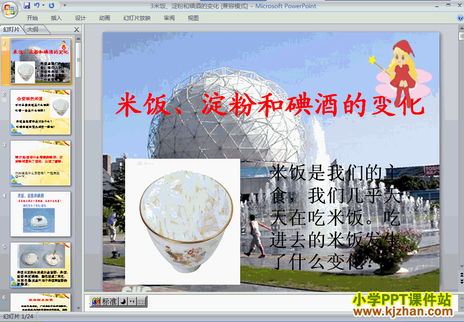Click the red slide title 米饭、淀粉和碘酒的变化
Viewport: 464px width, 322px height.
(x=270, y=105)
